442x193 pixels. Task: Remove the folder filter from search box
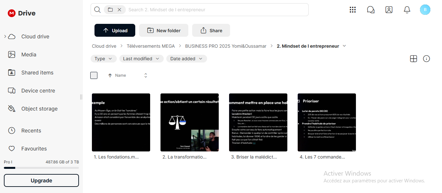click(119, 10)
